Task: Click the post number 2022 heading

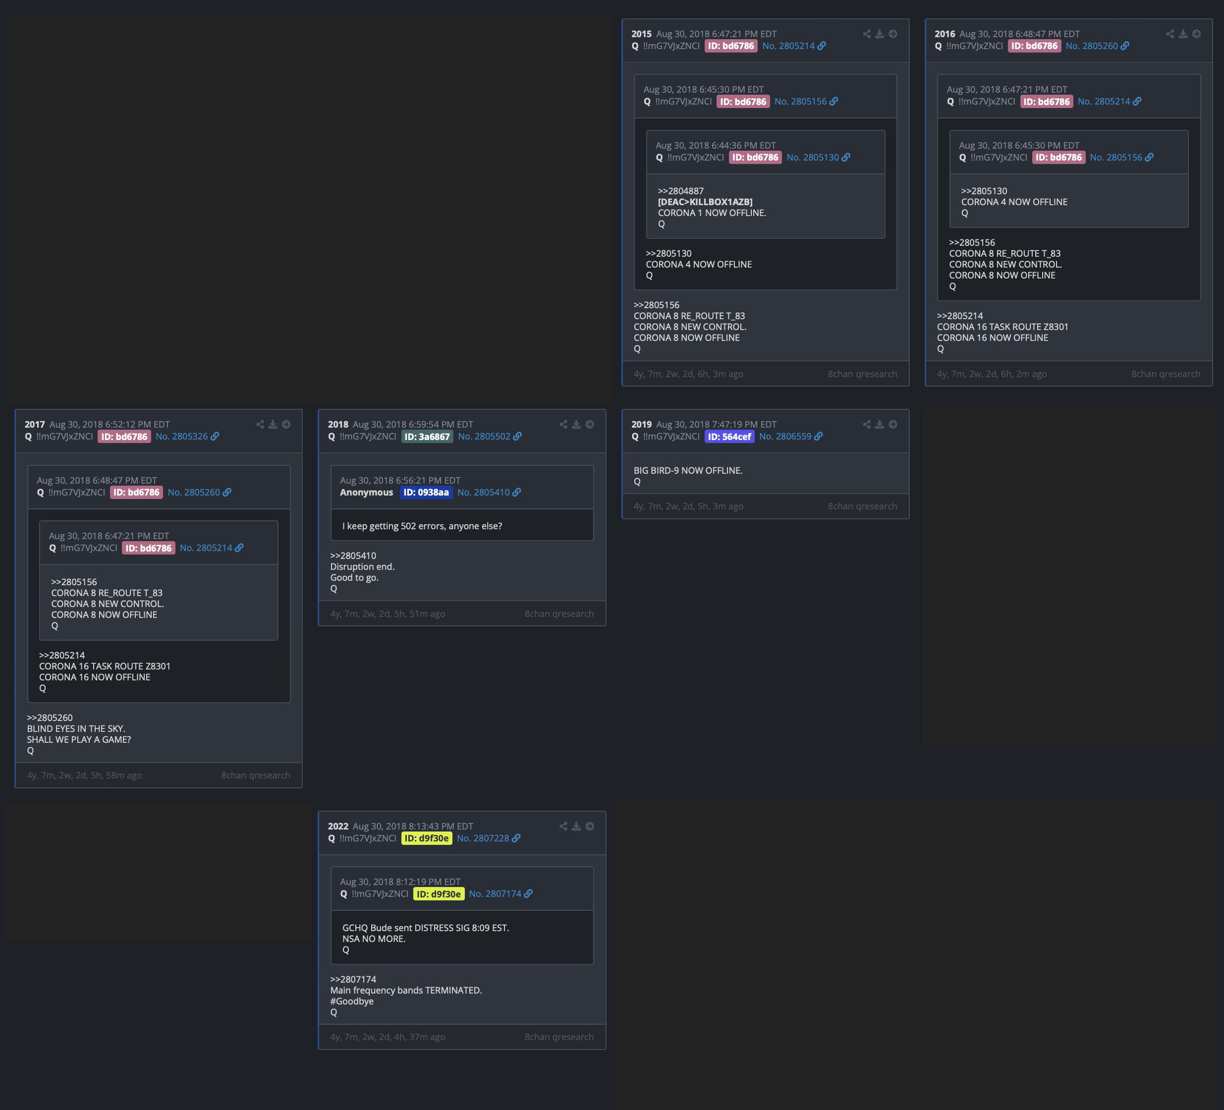Action: point(338,827)
